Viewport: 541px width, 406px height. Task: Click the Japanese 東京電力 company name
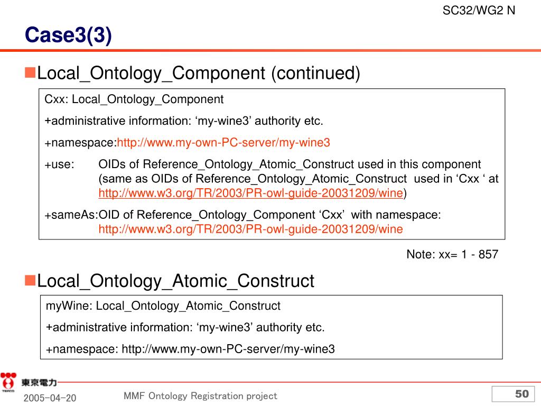coord(39,382)
